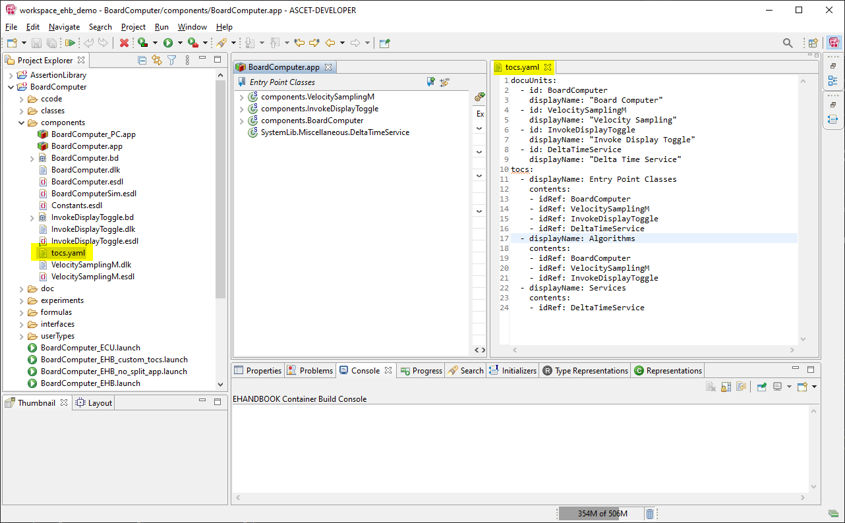
Task: Close the tocs.yaml editor tab
Action: [x=549, y=67]
